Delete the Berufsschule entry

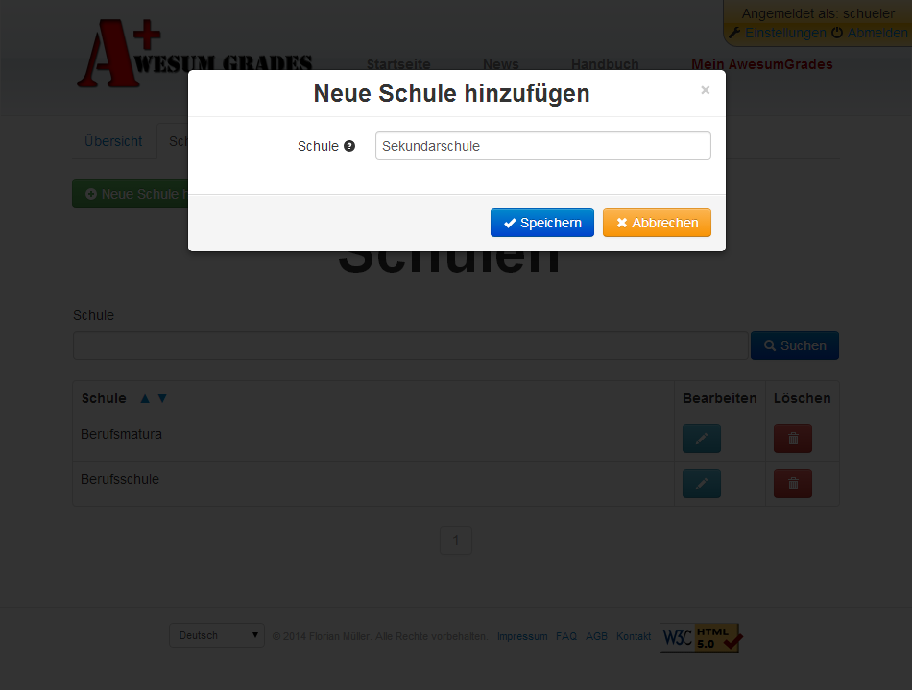click(792, 484)
